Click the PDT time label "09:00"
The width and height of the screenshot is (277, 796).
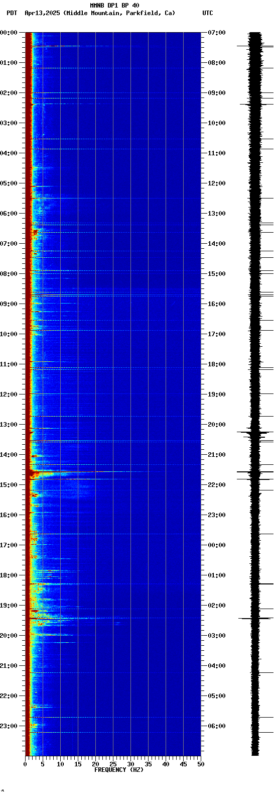click(9, 304)
